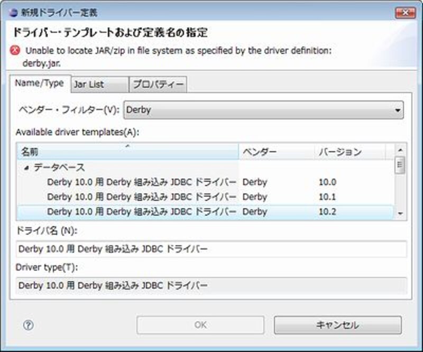Click the scroll down arrow of the template list

400,214
